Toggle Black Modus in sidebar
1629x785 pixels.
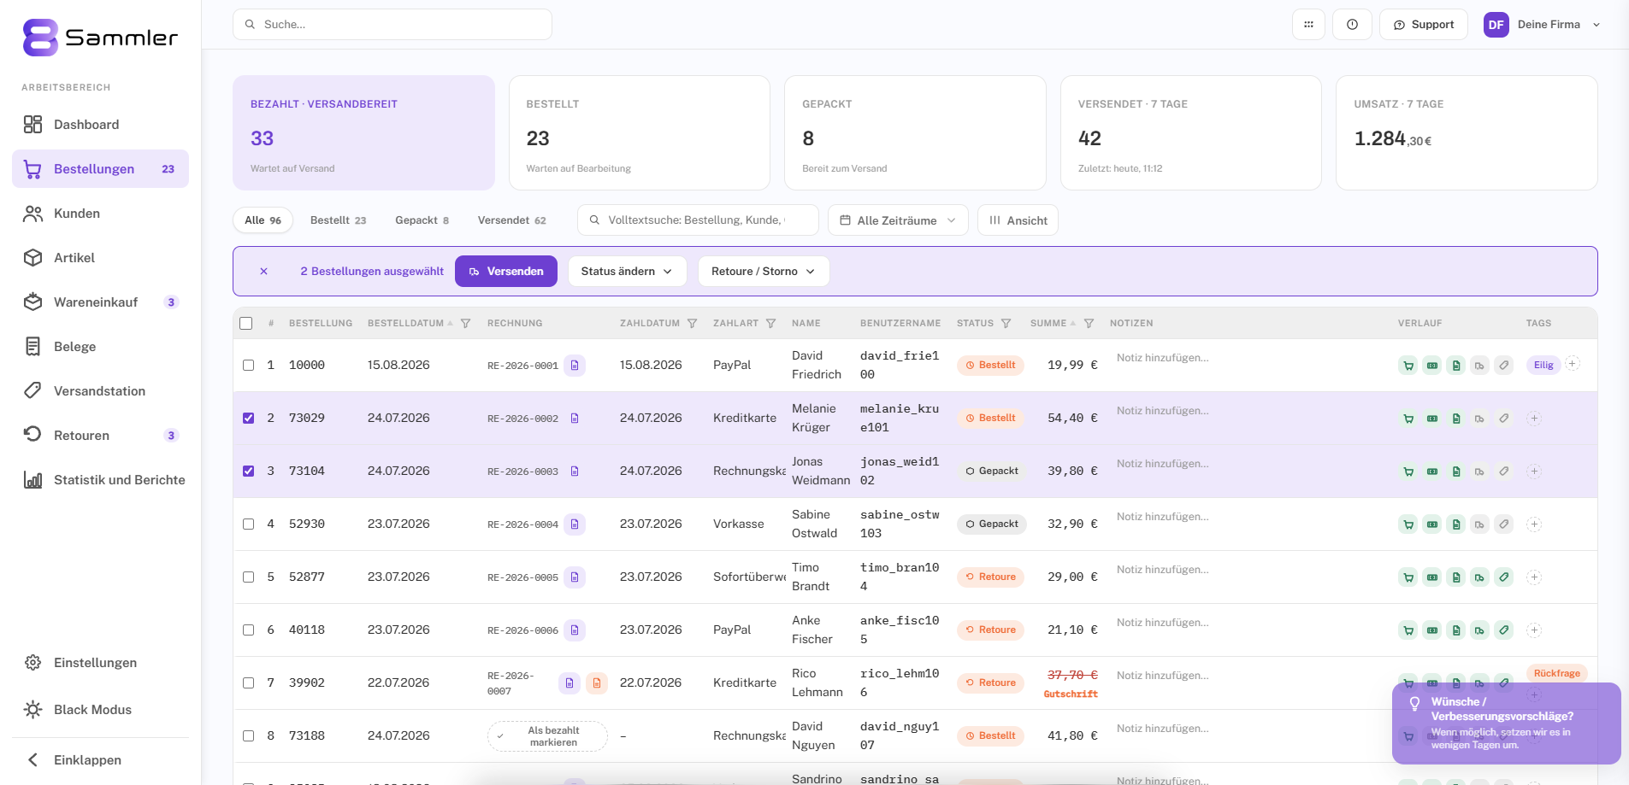click(x=100, y=710)
